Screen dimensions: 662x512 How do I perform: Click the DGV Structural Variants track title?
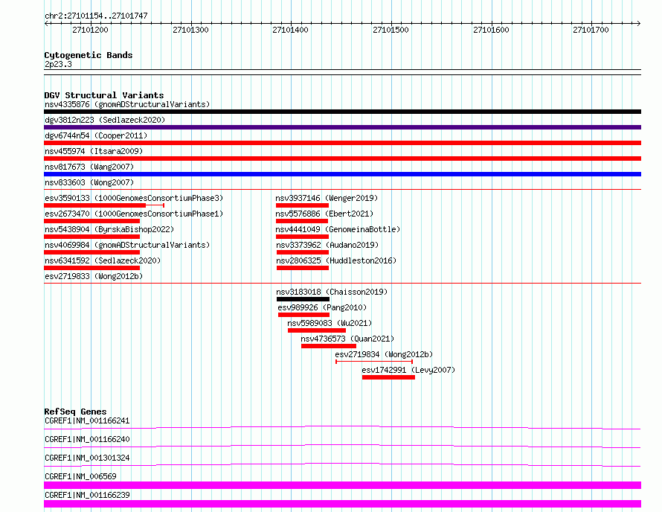pos(104,95)
